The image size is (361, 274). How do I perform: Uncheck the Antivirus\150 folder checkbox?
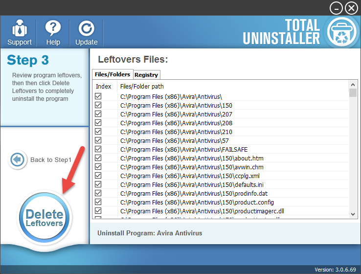(98, 105)
